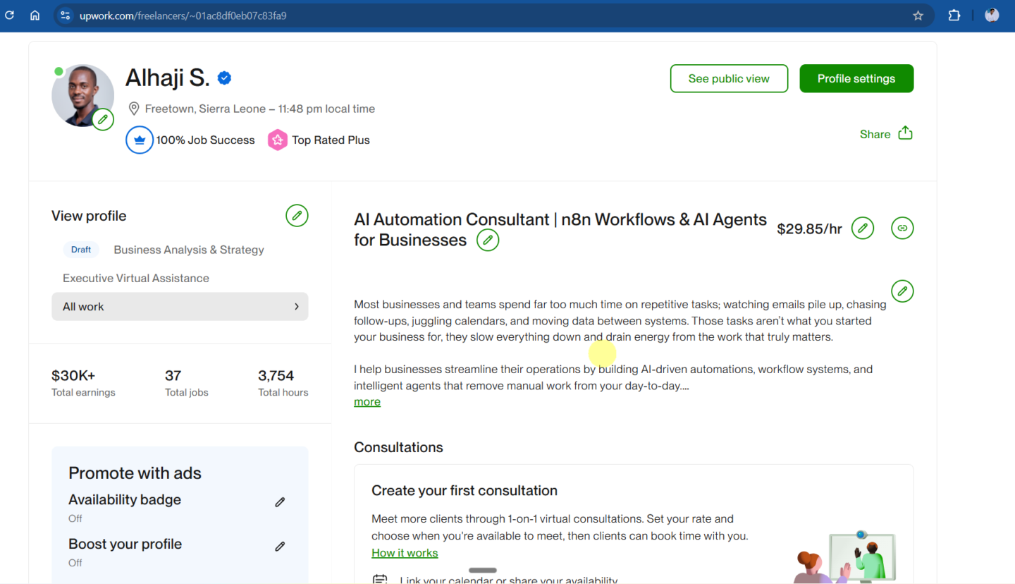The image size is (1015, 584).
Task: Open the All work profile view
Action: point(180,307)
